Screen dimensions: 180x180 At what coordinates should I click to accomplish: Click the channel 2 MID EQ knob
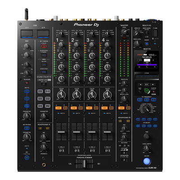pyautogui.click(x=76, y=67)
